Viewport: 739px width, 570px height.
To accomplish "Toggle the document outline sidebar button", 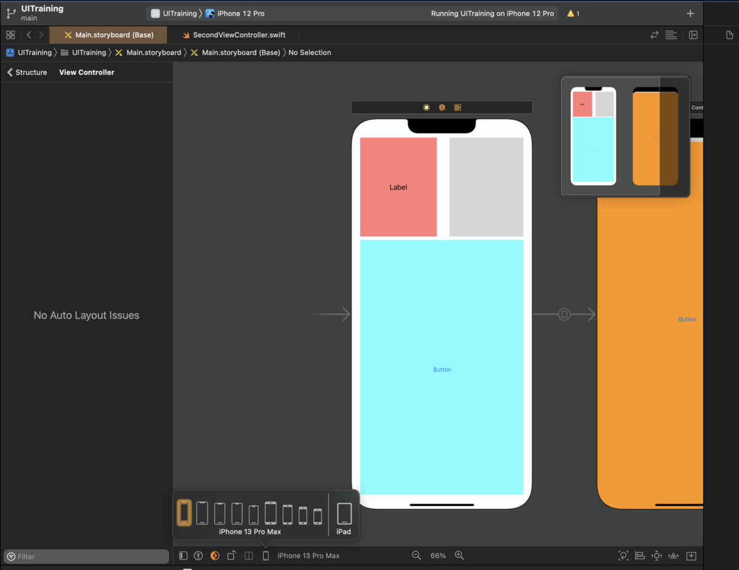I will [183, 555].
